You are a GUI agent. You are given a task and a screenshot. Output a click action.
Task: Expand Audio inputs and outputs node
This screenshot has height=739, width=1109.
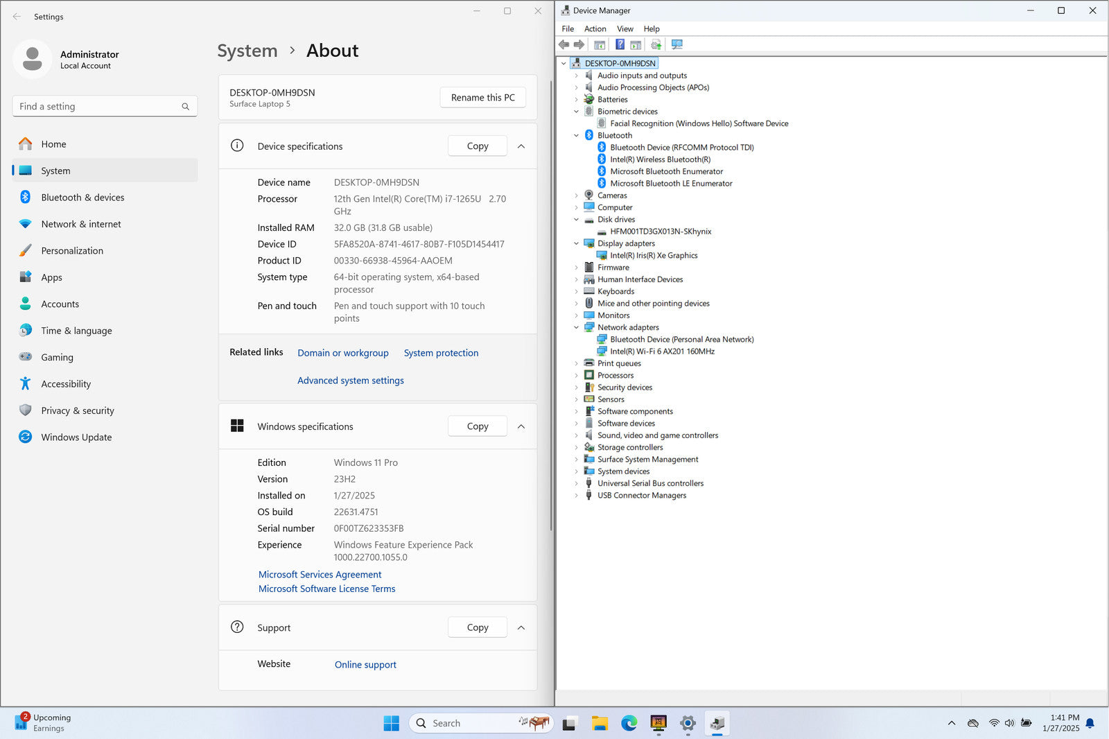pos(576,76)
